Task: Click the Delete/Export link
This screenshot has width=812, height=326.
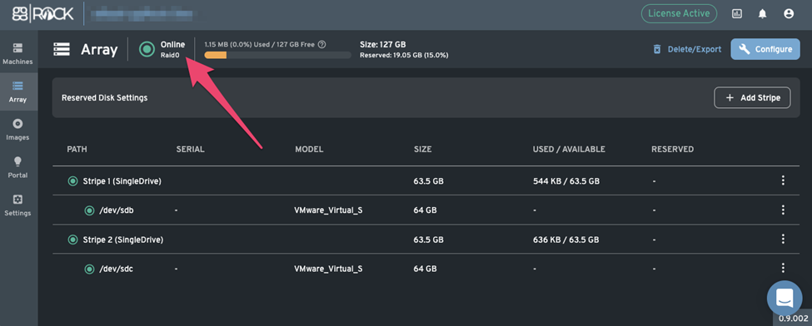Action: tap(687, 49)
